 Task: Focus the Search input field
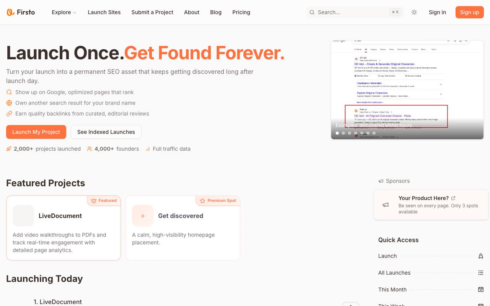coord(355,12)
